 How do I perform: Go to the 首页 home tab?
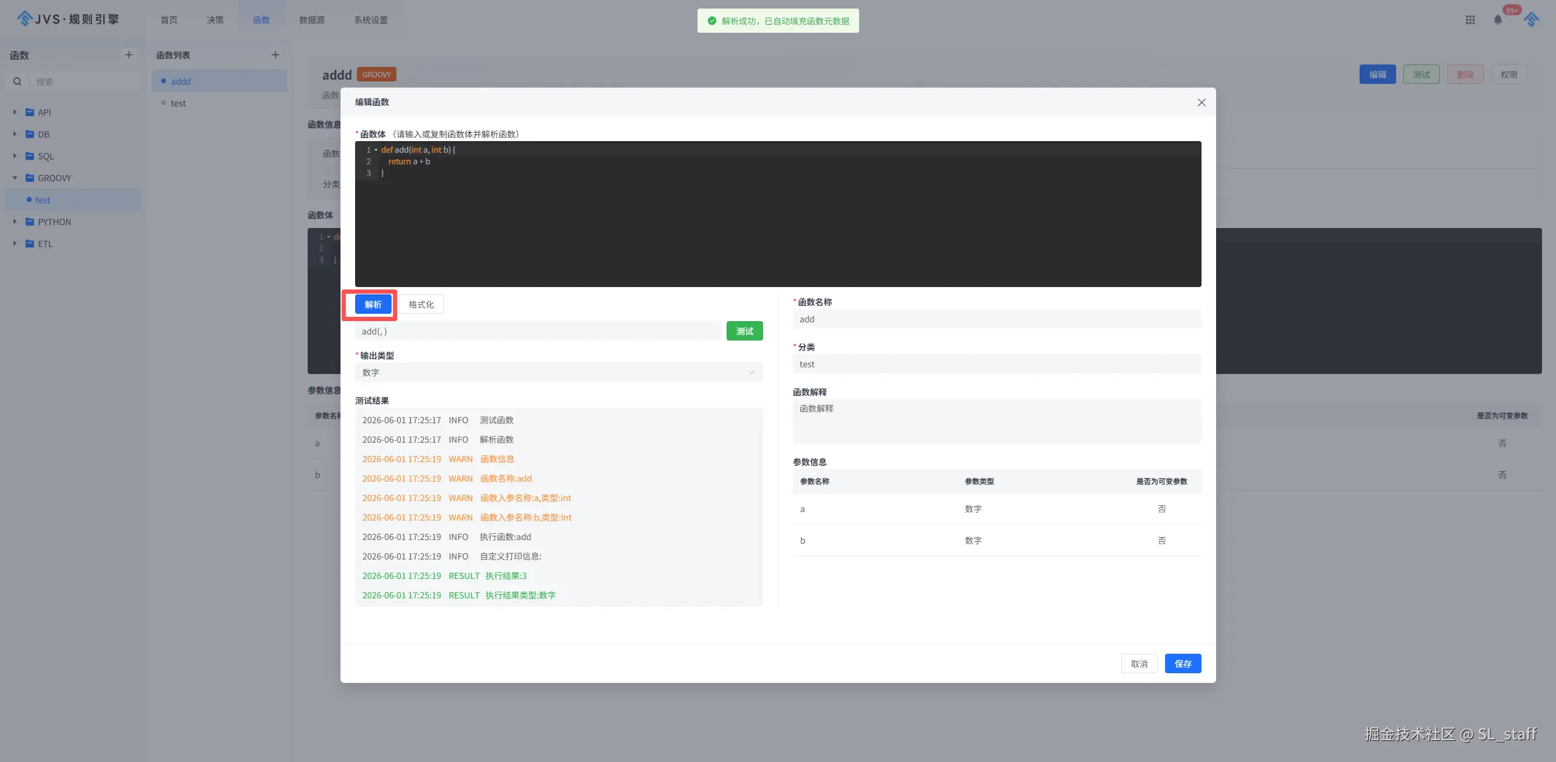point(169,20)
